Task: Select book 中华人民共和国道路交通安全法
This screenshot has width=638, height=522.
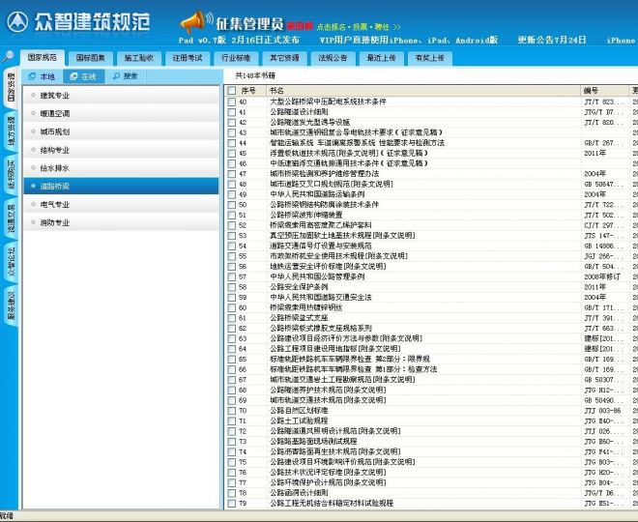Action: tap(321, 298)
